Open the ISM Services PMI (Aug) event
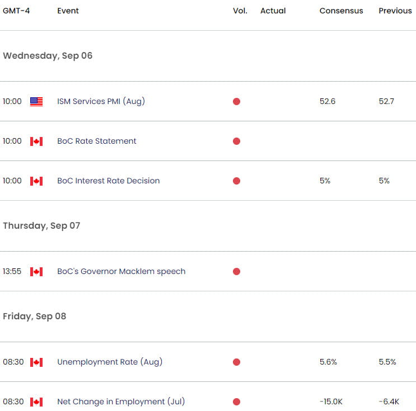Viewport: 416px width, 411px height. 101,101
